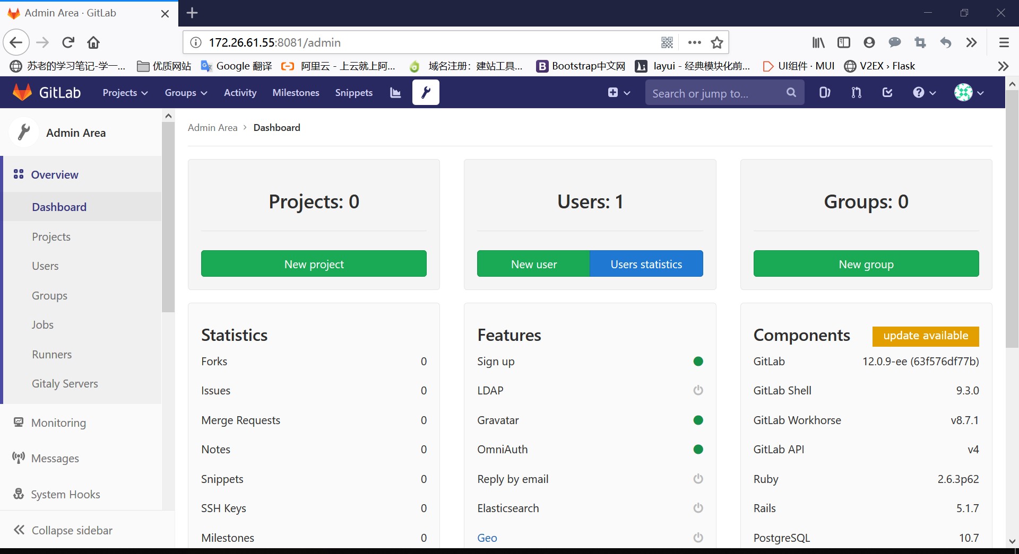Click the Users statistics button
The image size is (1019, 554).
pos(646,264)
